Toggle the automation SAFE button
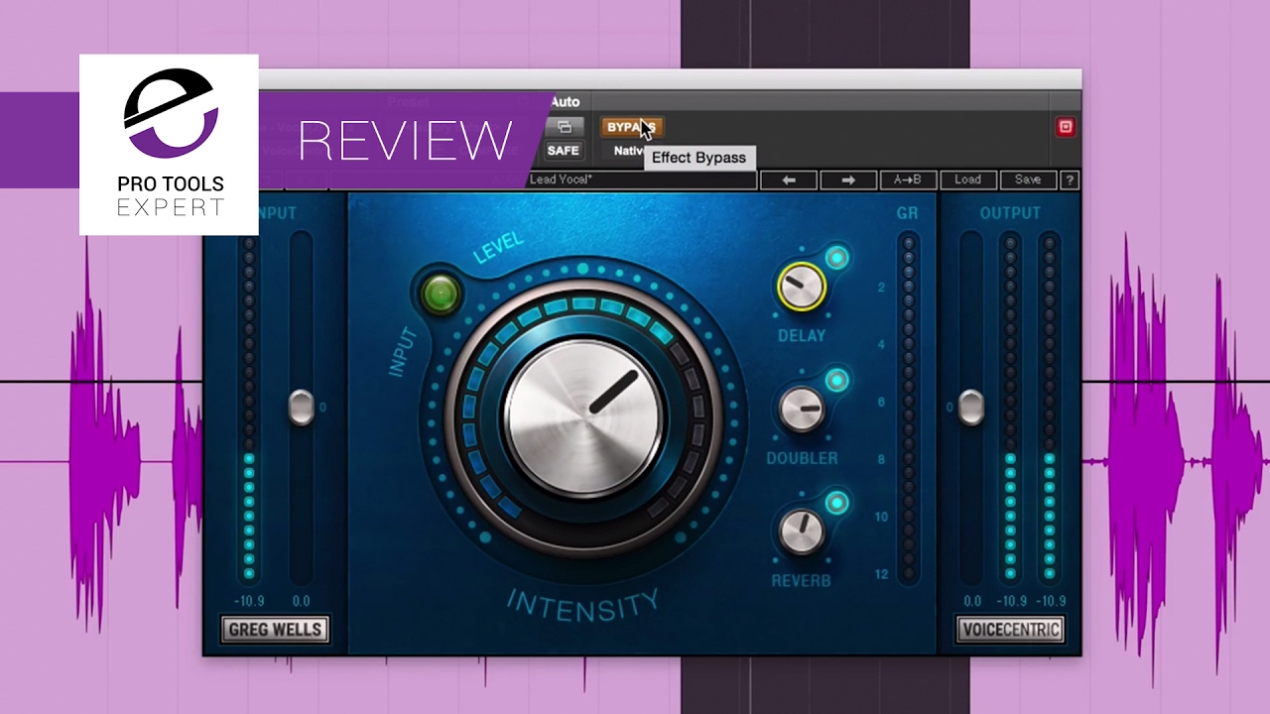This screenshot has width=1270, height=714. pos(564,151)
